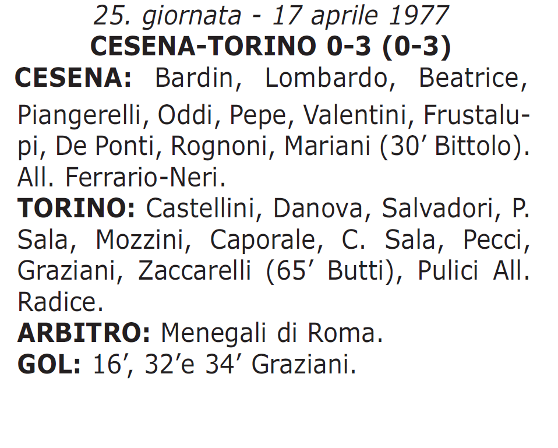Click the bold 'CESENA:' lineup label

pyautogui.click(x=73, y=77)
